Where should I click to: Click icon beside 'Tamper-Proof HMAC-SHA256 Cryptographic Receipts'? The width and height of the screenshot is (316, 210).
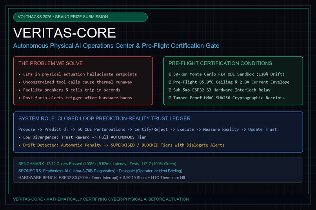click(170, 98)
